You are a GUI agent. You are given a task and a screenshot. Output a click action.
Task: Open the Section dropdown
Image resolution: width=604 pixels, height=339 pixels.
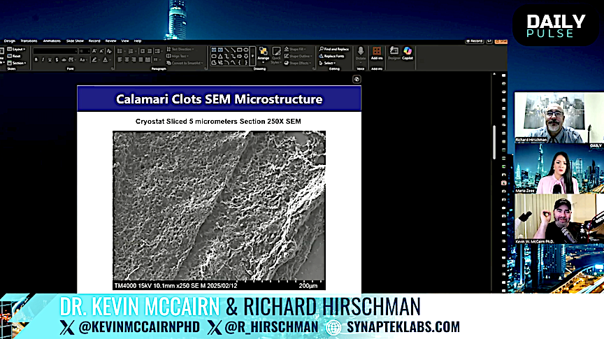[18, 63]
